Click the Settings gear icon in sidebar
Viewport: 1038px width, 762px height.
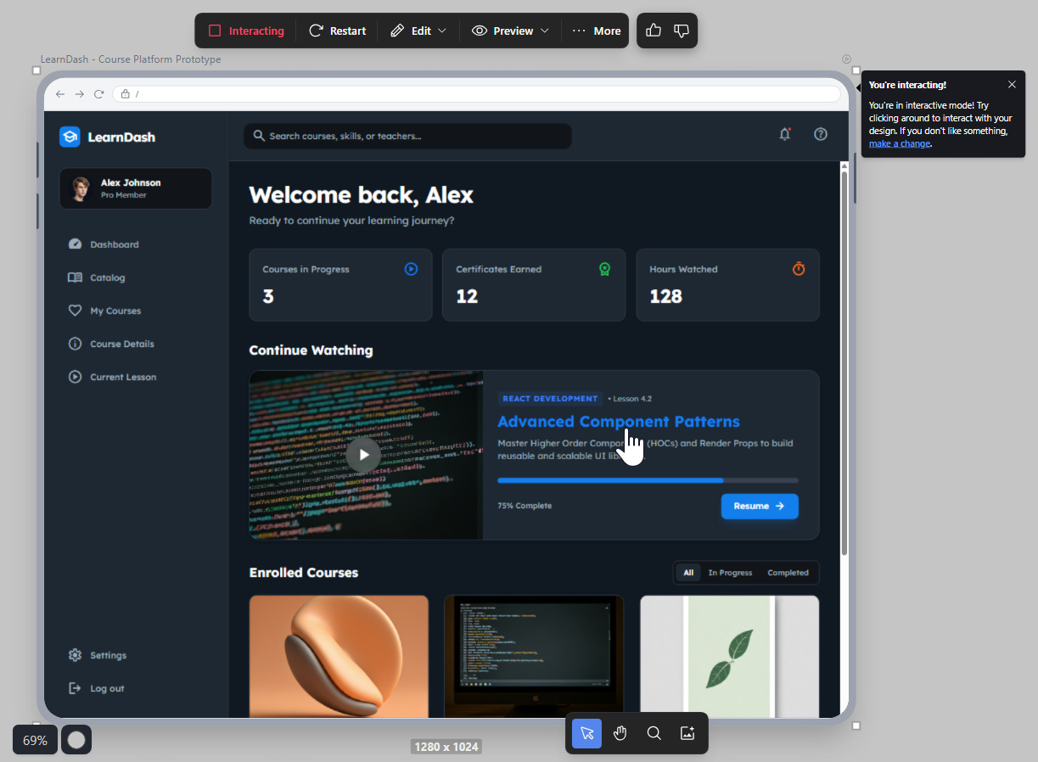[75, 655]
